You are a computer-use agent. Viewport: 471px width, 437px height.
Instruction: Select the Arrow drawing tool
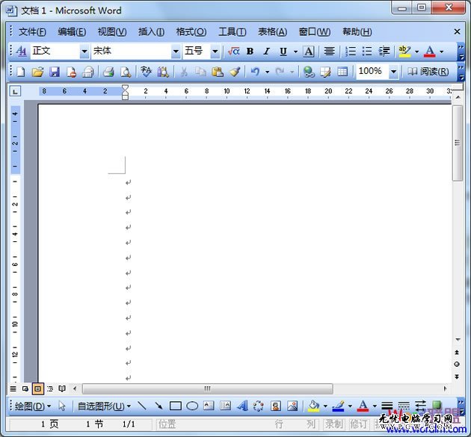[x=158, y=406]
